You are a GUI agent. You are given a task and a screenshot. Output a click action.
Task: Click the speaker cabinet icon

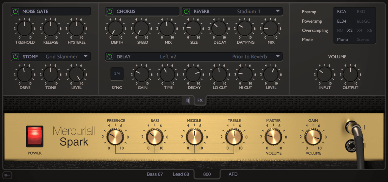click(187, 100)
